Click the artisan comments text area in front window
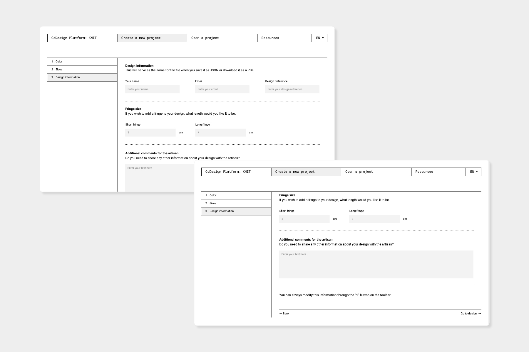Screen dimensions: 529x352 376,264
